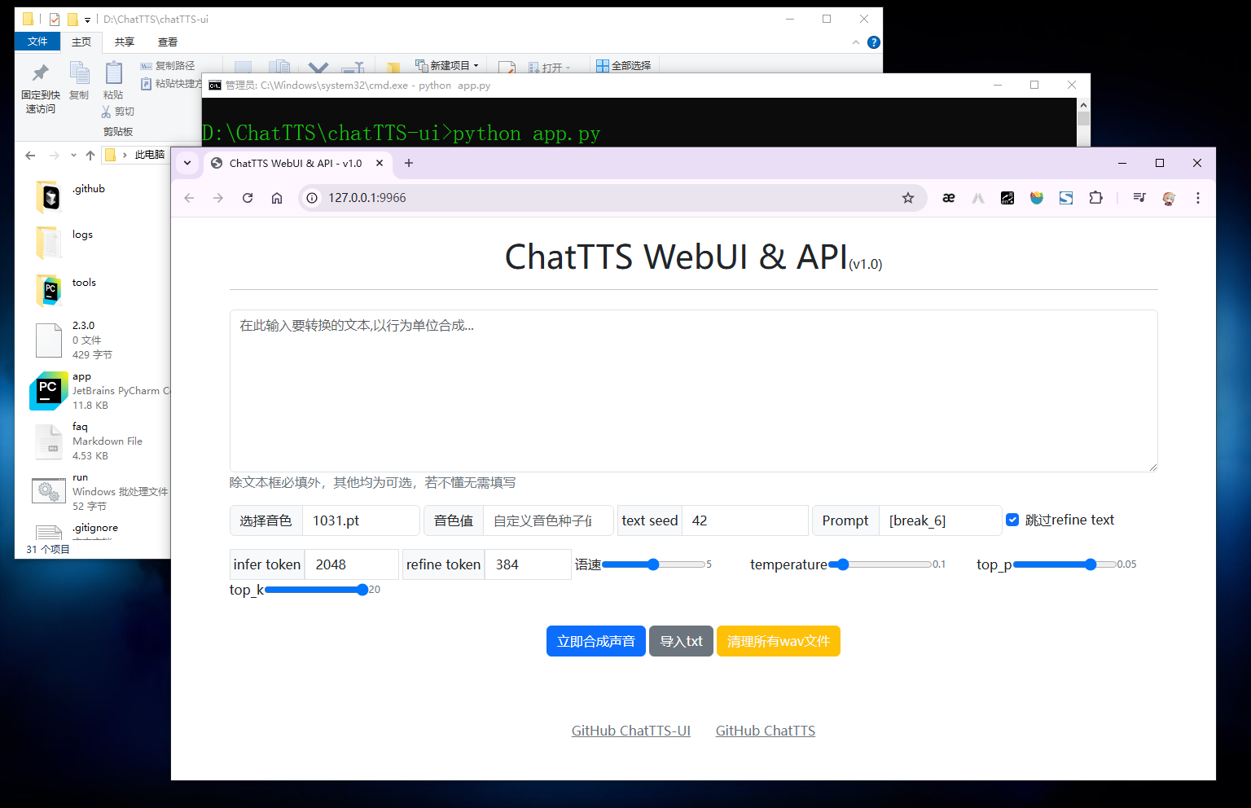
Task: Open the GitHub ChatTTS link
Action: (766, 731)
